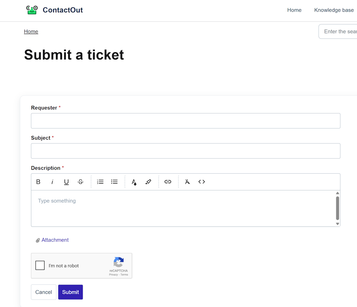Open the text color option
357x307 pixels.
tap(134, 182)
